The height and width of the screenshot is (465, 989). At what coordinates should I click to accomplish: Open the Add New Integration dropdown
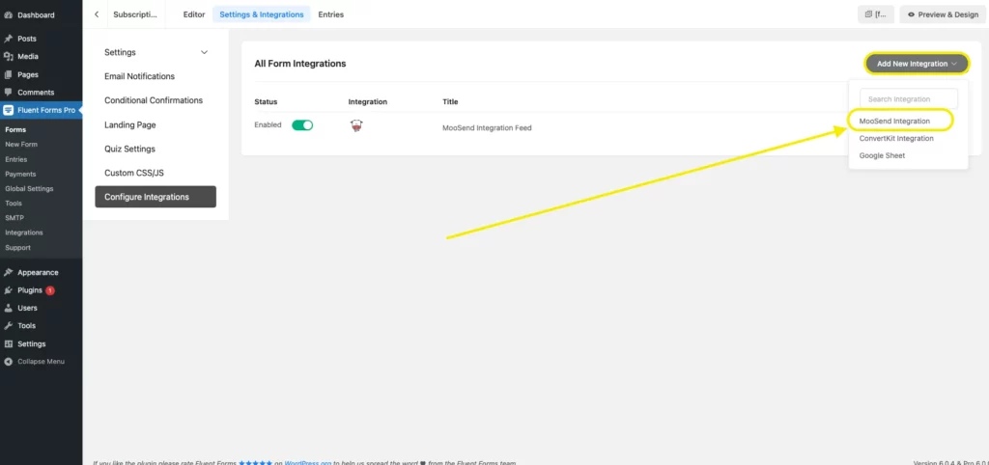click(x=917, y=64)
